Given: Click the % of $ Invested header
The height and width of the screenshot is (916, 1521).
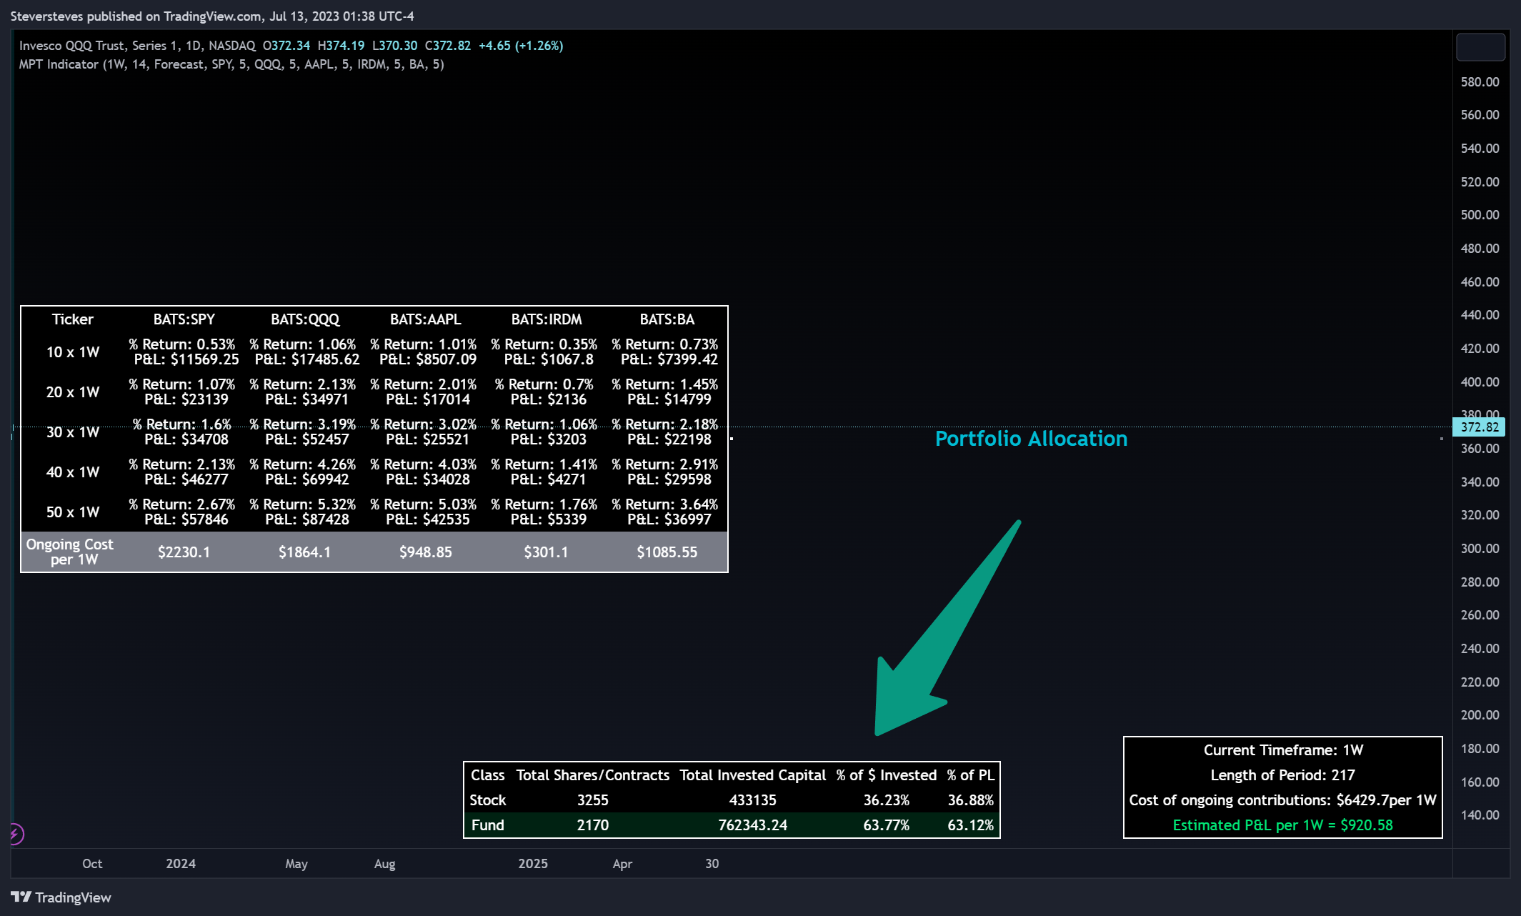Looking at the screenshot, I should coord(887,775).
